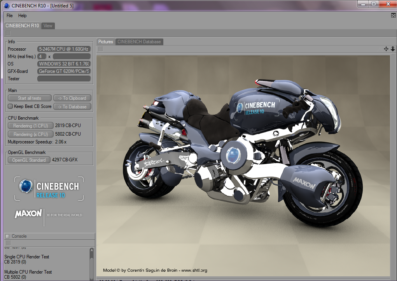Viewport: 397px width, 281px height.
Task: Enable Keep Best CB Score checkbox
Action: [10, 106]
